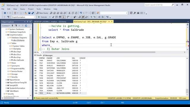Image resolution: width=190 pixels, height=107 pixels.
Task: Open Object Explorer window position dropdown arrow
Action: (25, 22)
